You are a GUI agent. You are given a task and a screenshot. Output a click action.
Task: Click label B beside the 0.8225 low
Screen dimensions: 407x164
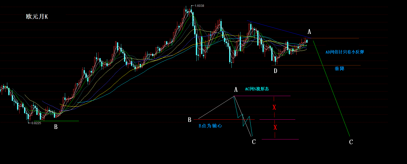(x=56, y=127)
